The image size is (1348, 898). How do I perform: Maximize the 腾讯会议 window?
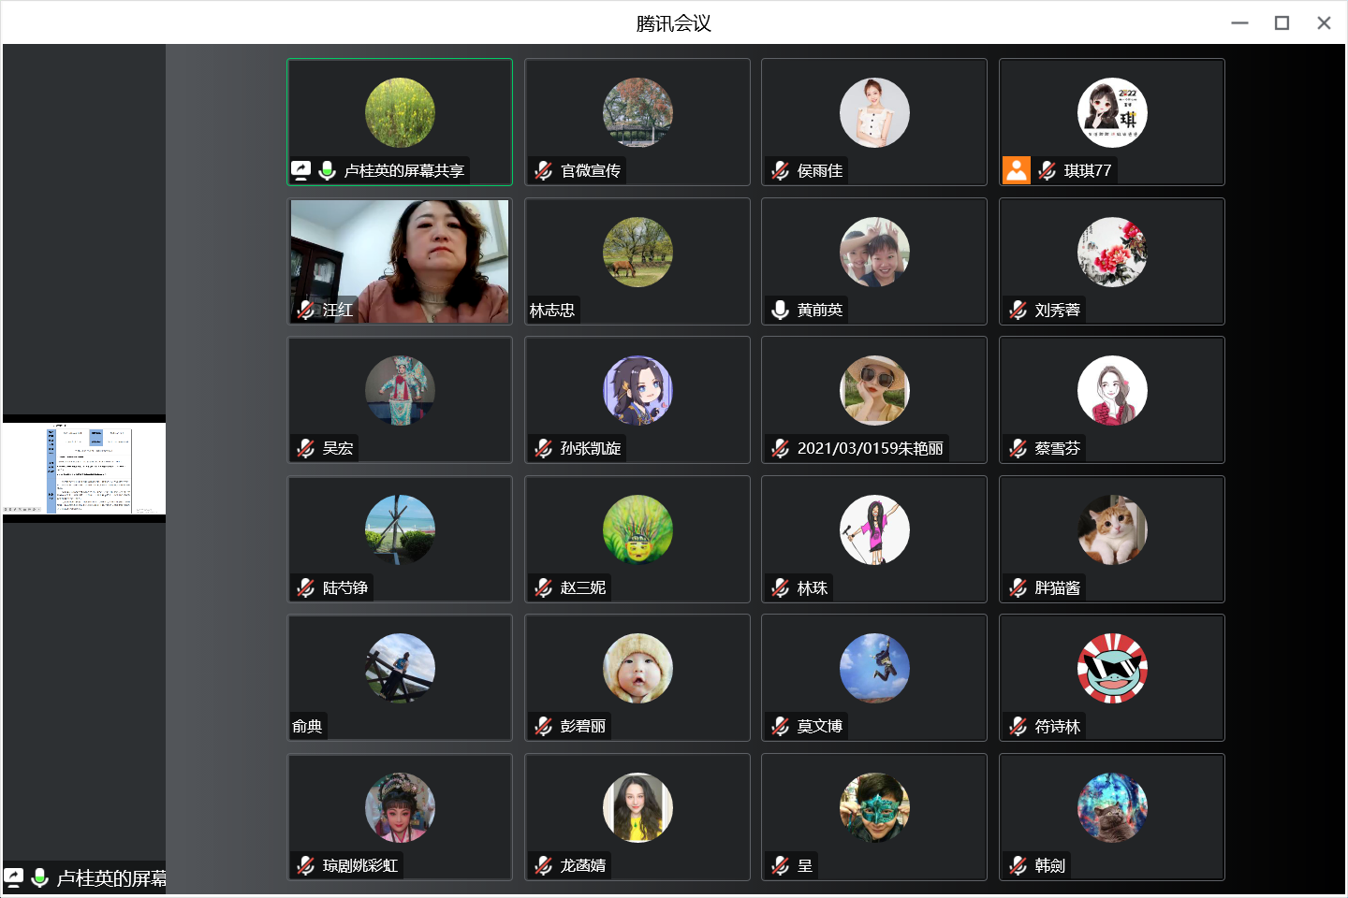(x=1282, y=23)
